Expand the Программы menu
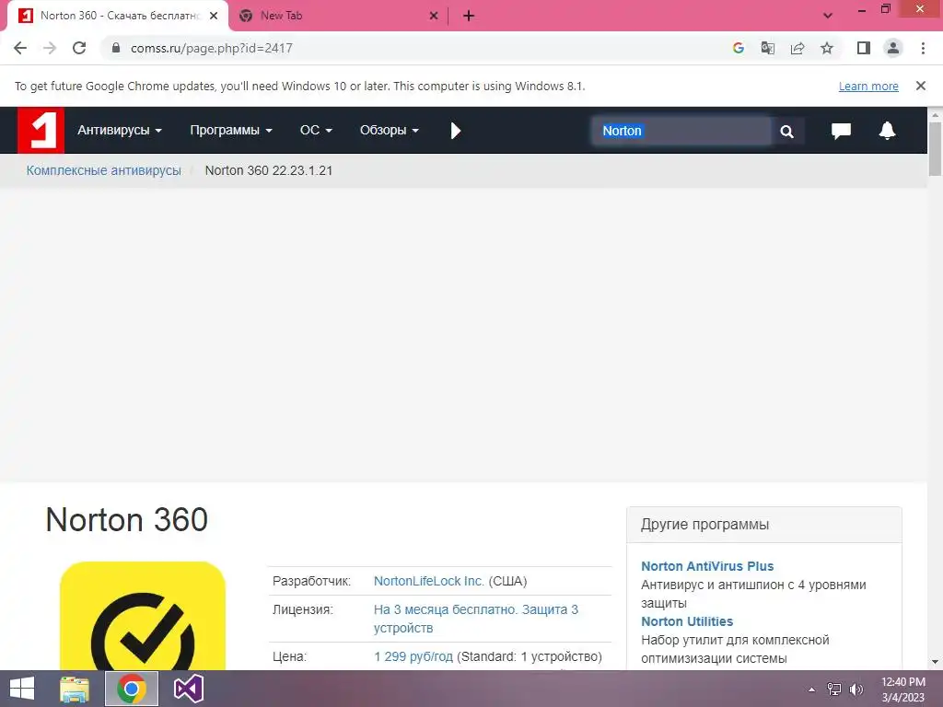The width and height of the screenshot is (943, 707). [231, 131]
